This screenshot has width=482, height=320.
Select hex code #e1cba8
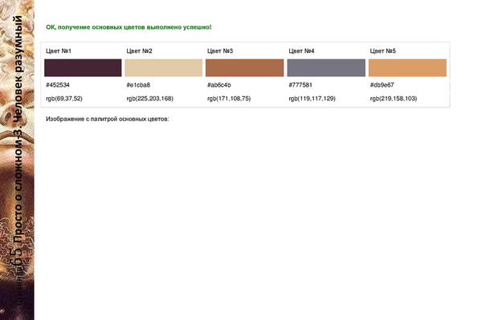[x=138, y=85]
